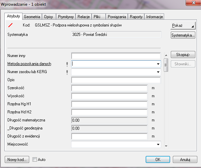The height and width of the screenshot is (168, 201).
Task: Close the Wprowadzanie dialog window
Action: [x=193, y=3]
